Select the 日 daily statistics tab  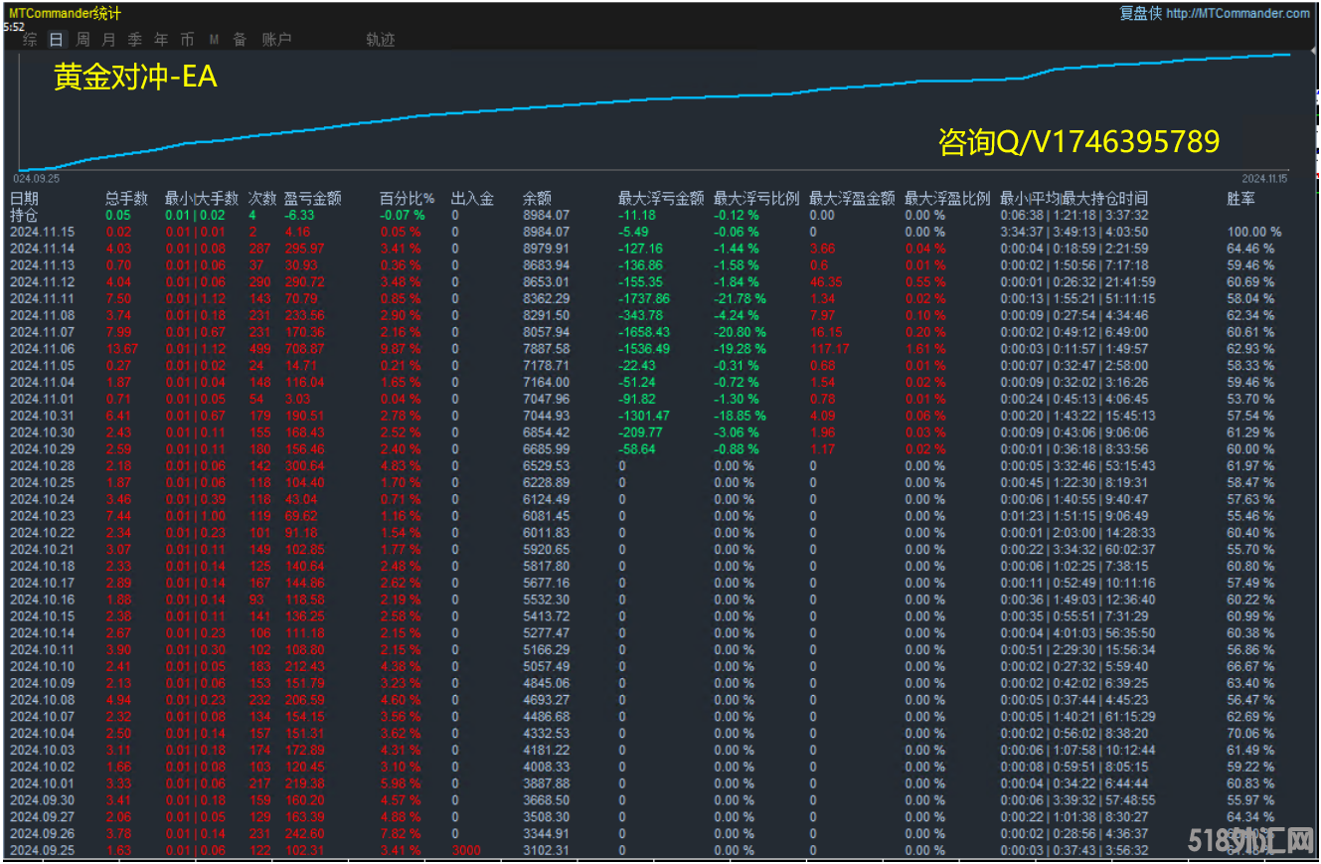(57, 40)
